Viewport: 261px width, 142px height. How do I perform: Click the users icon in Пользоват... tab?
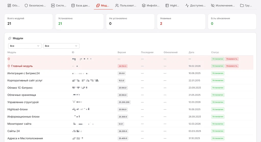point(117,6)
